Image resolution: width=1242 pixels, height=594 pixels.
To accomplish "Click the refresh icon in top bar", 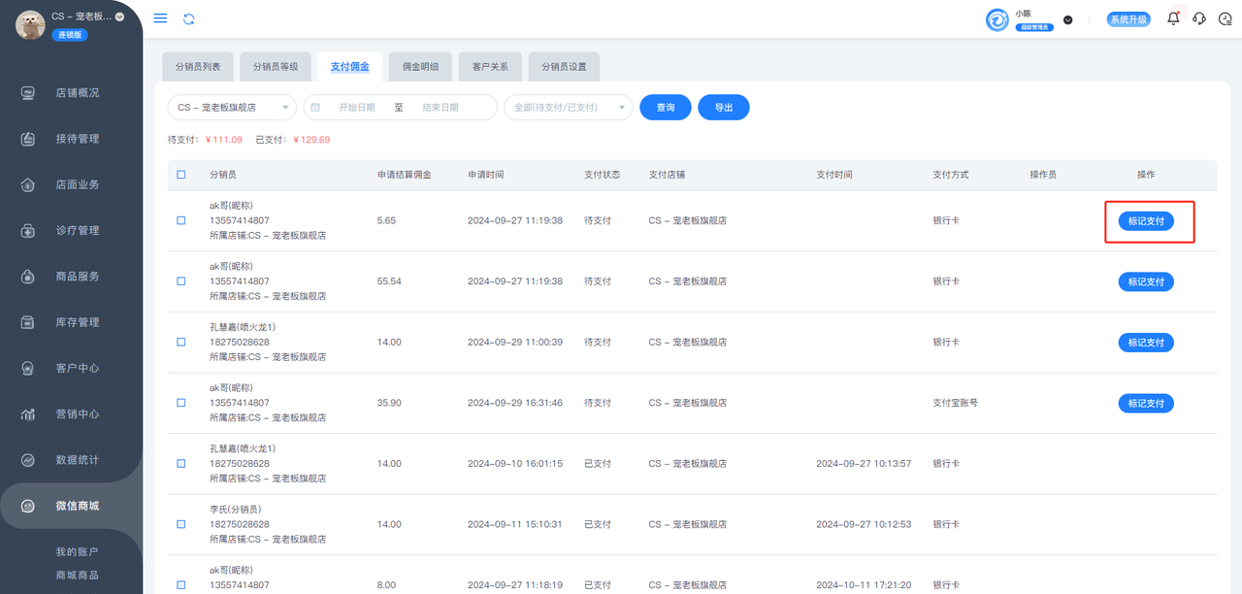I will click(x=188, y=18).
